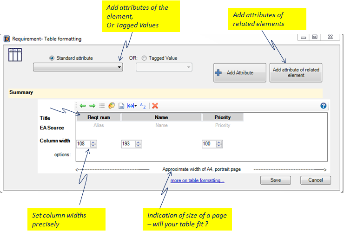The height and width of the screenshot is (231, 344).
Task: Click the 193 column width field
Action: (x=128, y=144)
